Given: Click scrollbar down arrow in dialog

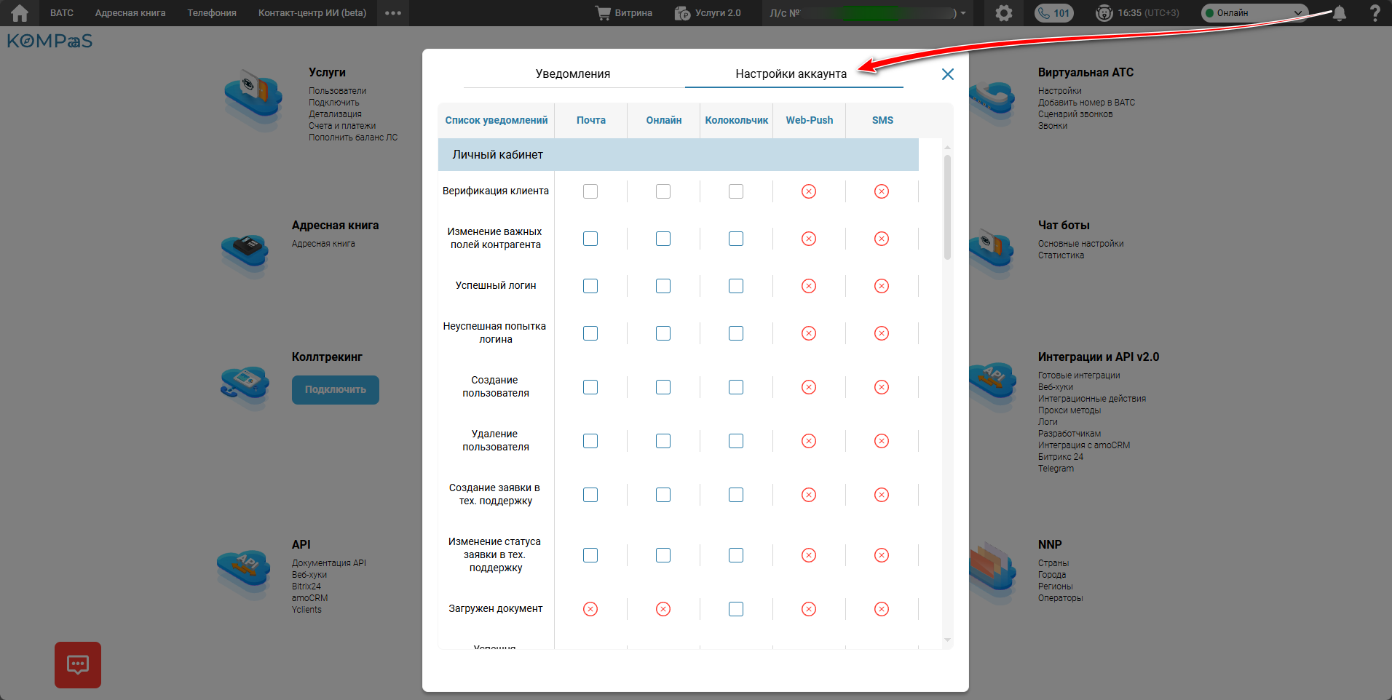Looking at the screenshot, I should coord(947,640).
